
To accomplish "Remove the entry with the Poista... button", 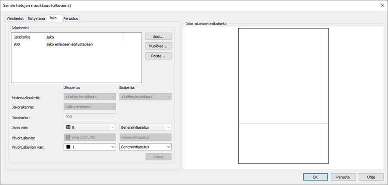I will click(158, 56).
